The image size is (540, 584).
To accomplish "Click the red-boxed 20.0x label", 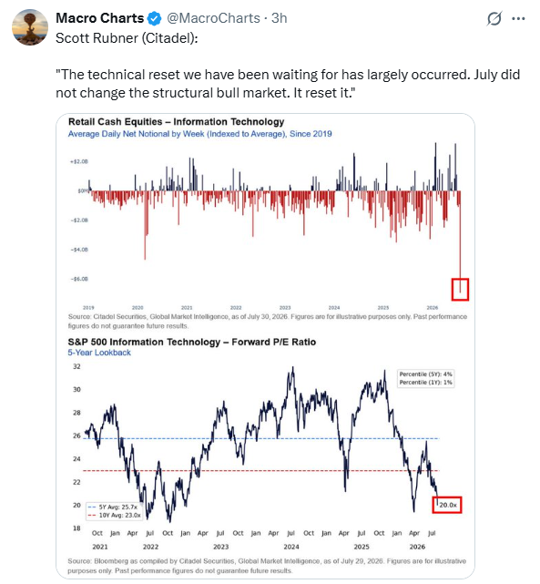I will (447, 505).
